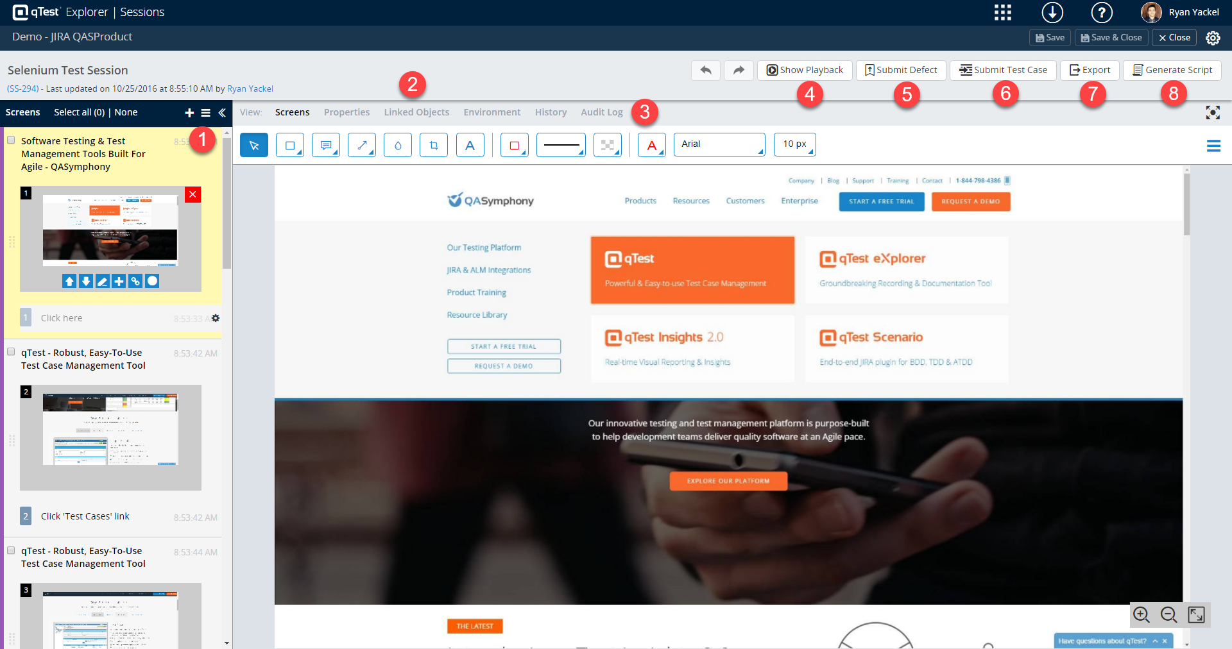Open the settings gear in the header
1232x649 pixels.
(x=1213, y=38)
